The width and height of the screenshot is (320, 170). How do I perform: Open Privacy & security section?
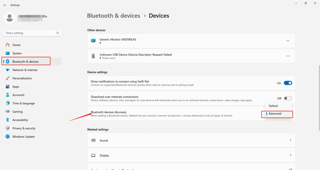click(x=24, y=128)
